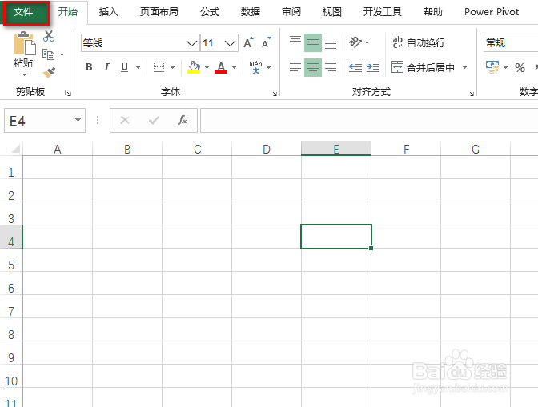Open clipboard (剪贴板) dialog launcher
The image size is (538, 407).
pos(68,93)
